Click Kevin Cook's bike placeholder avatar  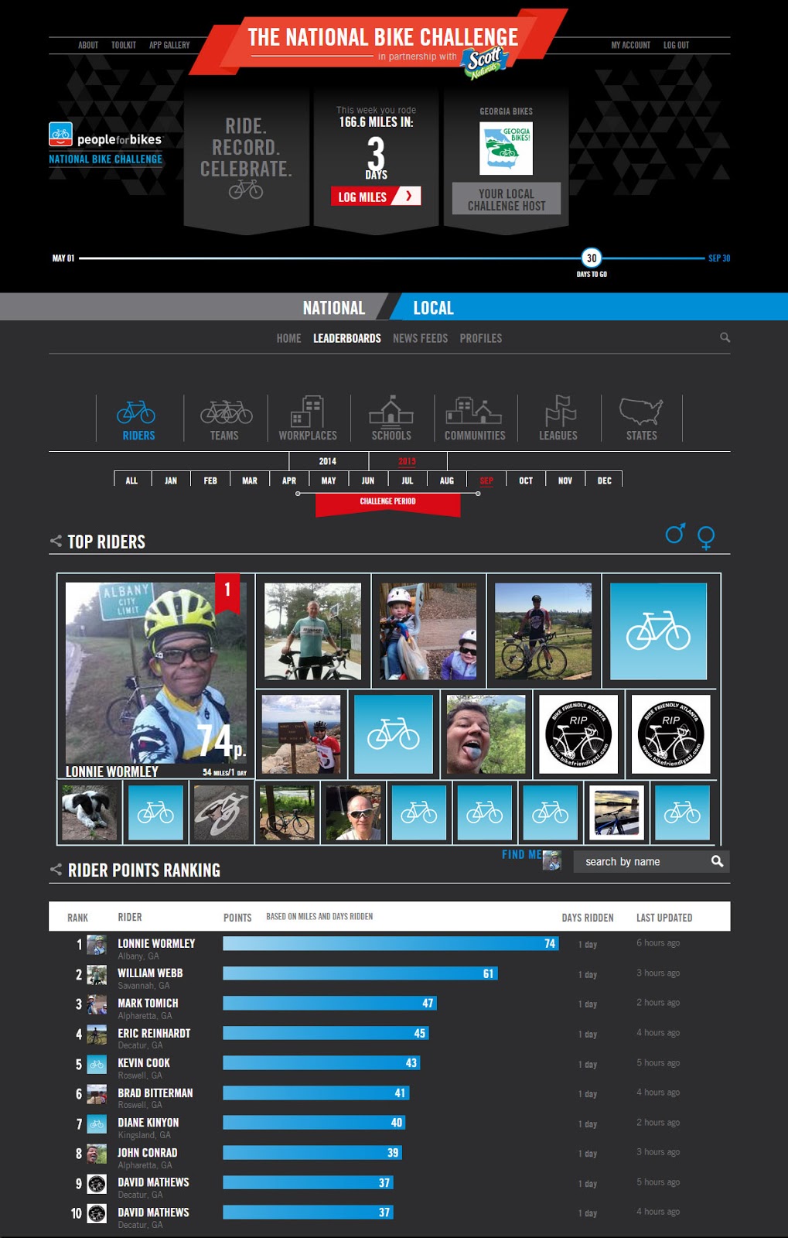tap(97, 1065)
